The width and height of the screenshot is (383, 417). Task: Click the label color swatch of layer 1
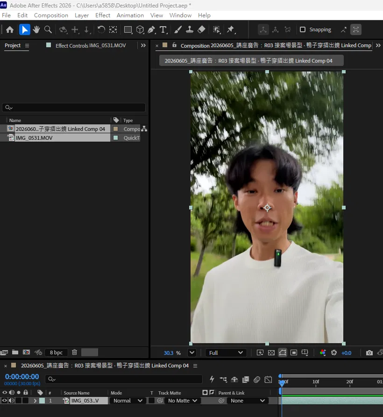pos(42,401)
